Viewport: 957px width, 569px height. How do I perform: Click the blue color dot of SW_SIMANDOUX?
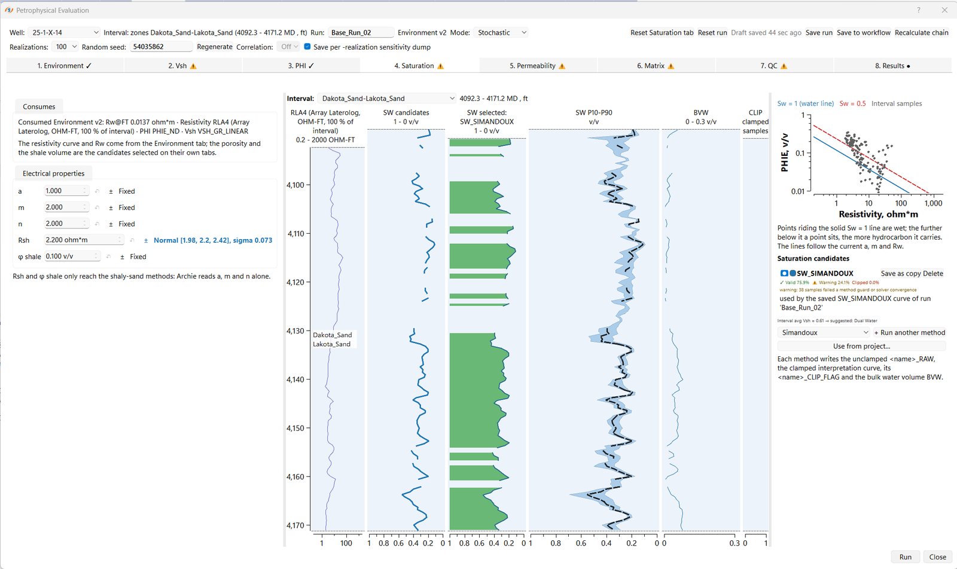click(x=793, y=273)
